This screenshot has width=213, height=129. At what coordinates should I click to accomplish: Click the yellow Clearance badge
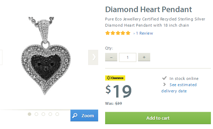115,78
